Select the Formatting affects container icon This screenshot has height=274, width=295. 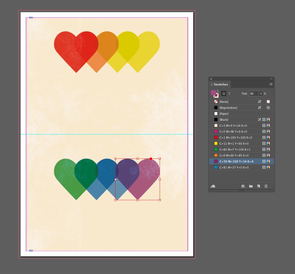[x=224, y=93]
